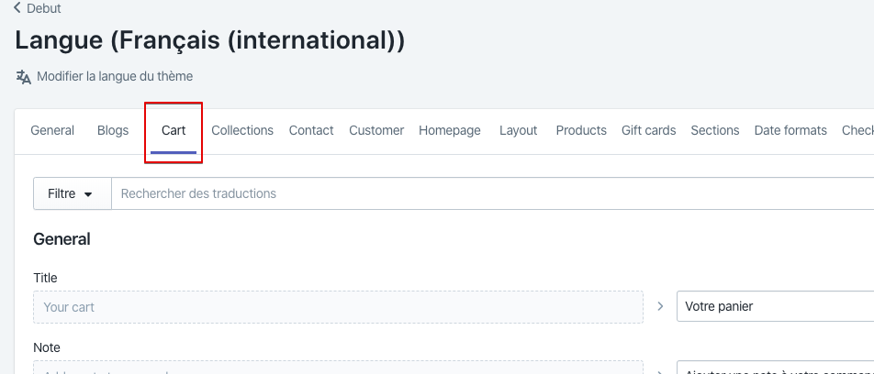Select the Cart tab

174,130
